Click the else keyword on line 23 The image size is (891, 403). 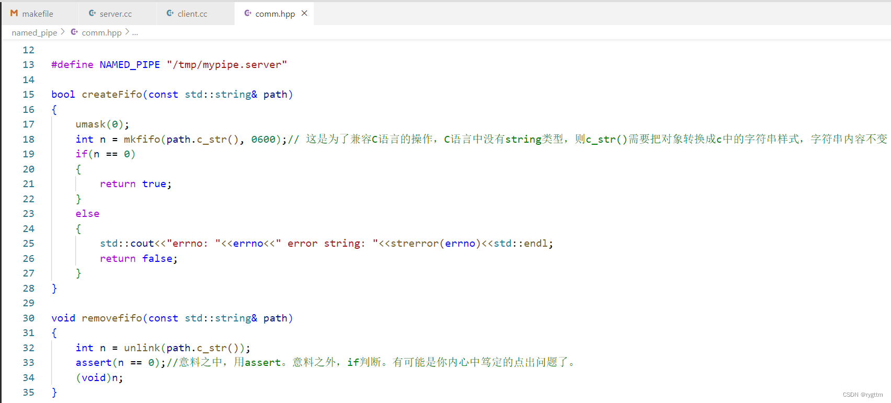click(87, 214)
